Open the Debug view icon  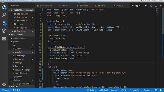[x=4, y=31]
